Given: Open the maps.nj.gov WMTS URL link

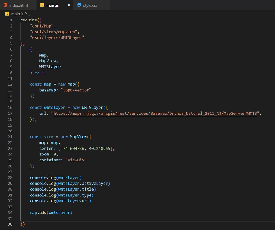Looking at the screenshot, I should [155, 113].
